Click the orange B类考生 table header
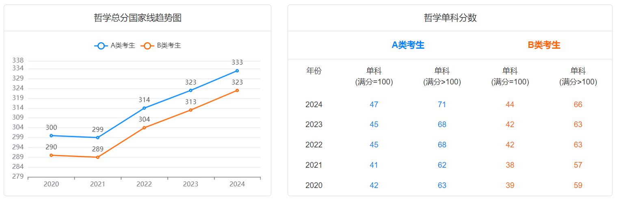Viewport: 617px width, 201px height. click(544, 45)
